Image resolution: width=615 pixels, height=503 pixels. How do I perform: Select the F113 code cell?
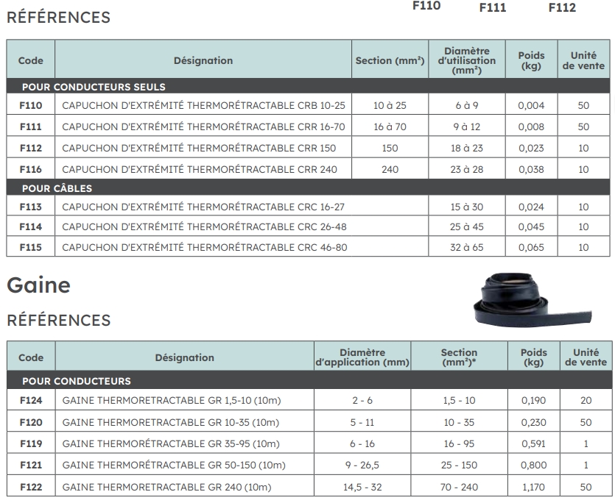pyautogui.click(x=31, y=207)
